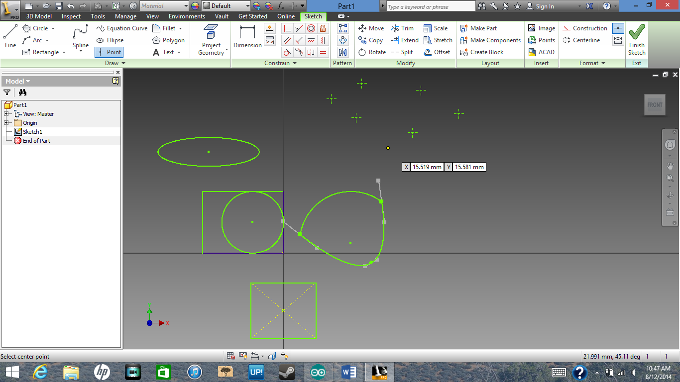
Task: Use the Split tool
Action: tap(402, 52)
